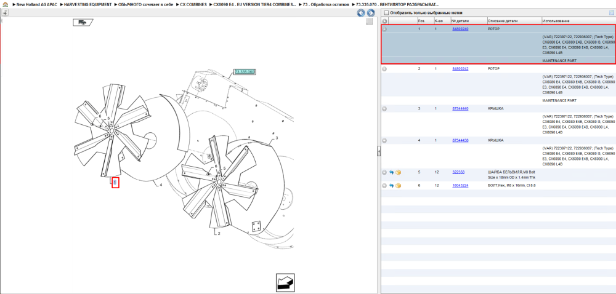This screenshot has height=294, width=616.
Task: Click 'КРЫШКА' description in position 4 row
Action: (x=495, y=140)
